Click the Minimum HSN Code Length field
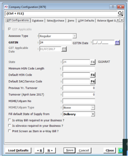Screen dimensions: 128x156 click(x=79, y=69)
